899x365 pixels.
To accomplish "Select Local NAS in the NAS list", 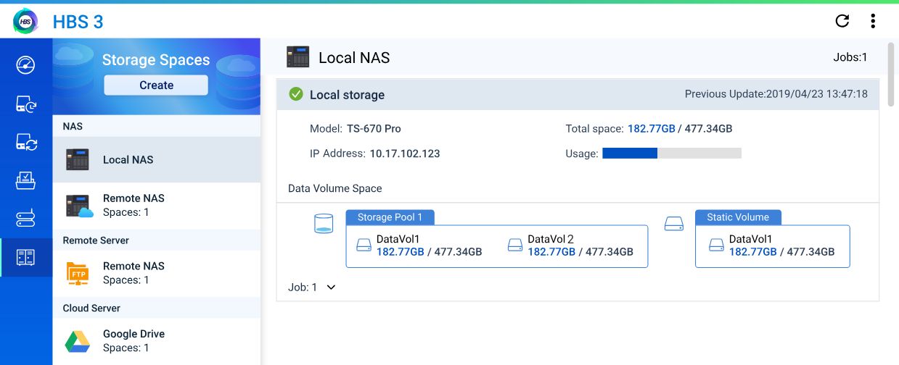I will click(x=157, y=159).
